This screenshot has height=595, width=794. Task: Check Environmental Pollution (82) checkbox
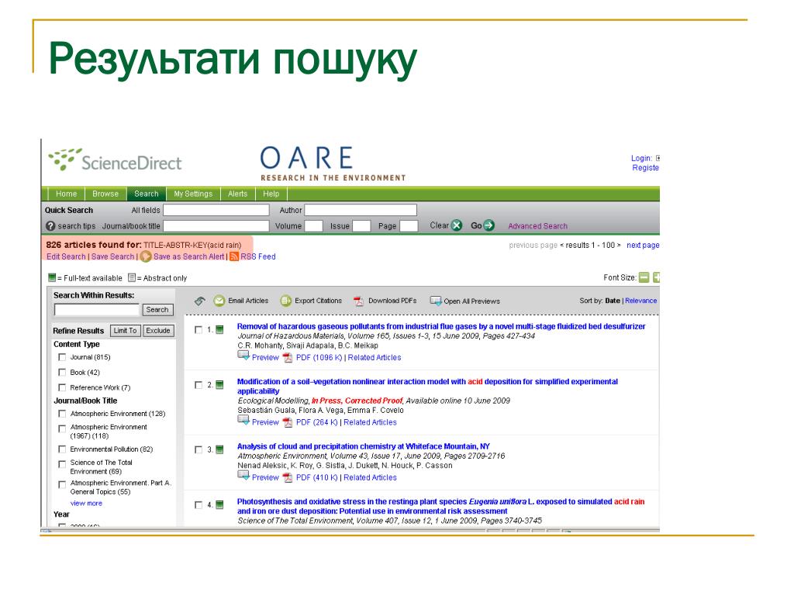(62, 449)
